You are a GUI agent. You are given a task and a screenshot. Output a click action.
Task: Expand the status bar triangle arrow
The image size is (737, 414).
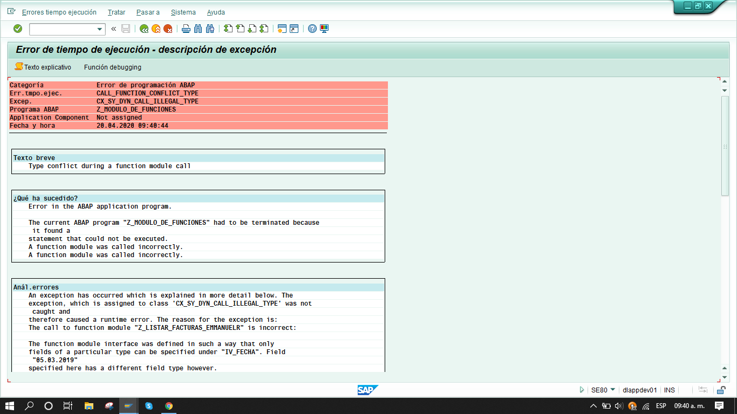(582, 390)
